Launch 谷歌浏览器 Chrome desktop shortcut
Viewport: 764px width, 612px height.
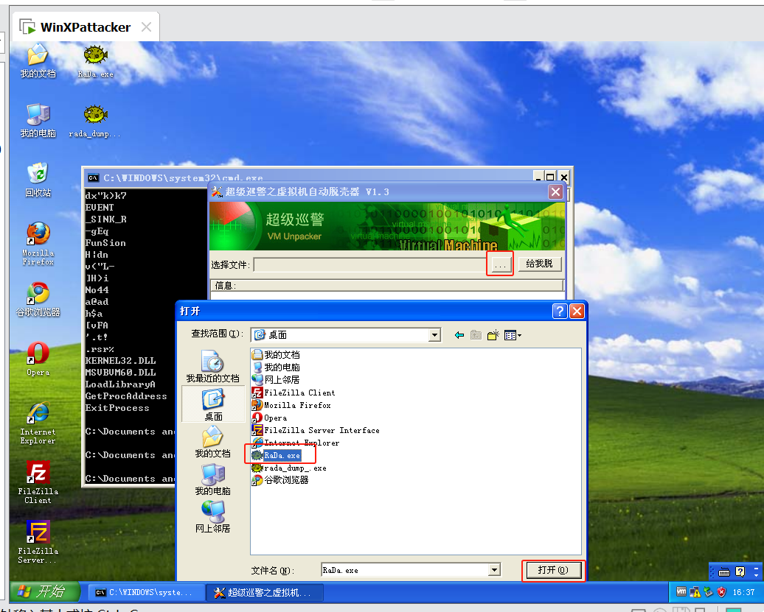pos(38,300)
